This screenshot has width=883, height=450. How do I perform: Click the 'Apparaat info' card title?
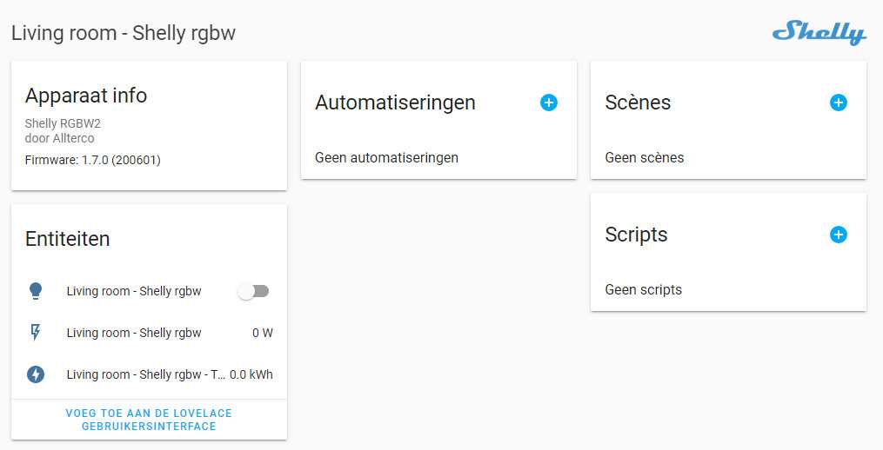pos(86,96)
